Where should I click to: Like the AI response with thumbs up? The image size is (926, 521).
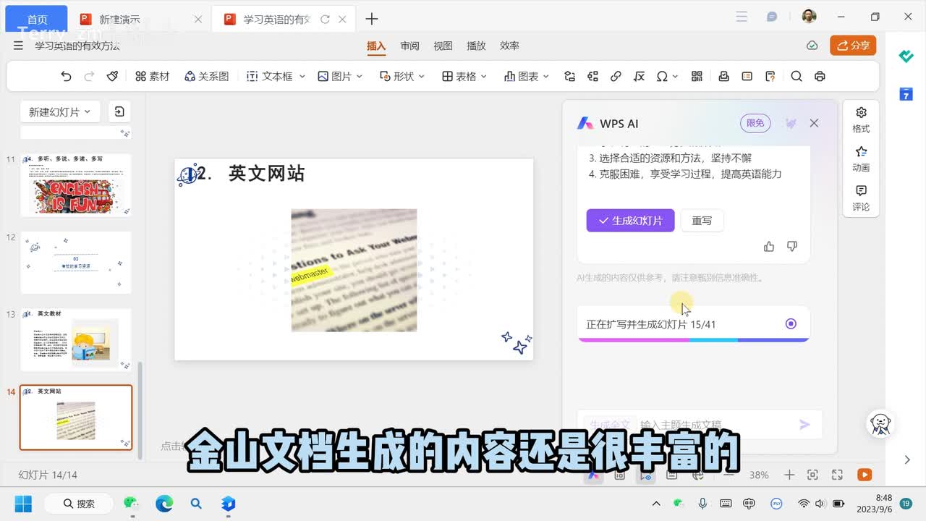pos(769,247)
